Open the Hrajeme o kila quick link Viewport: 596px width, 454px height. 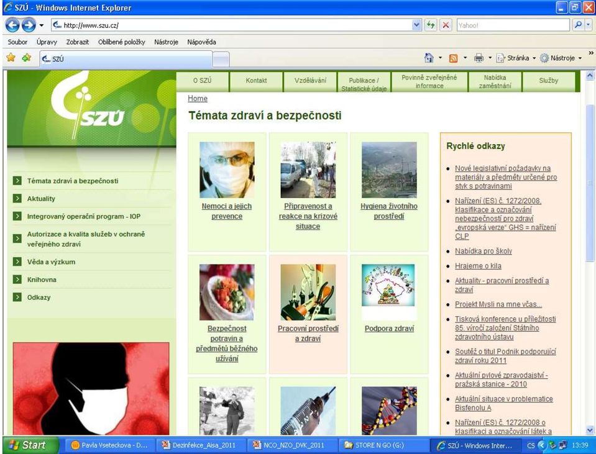coord(478,266)
